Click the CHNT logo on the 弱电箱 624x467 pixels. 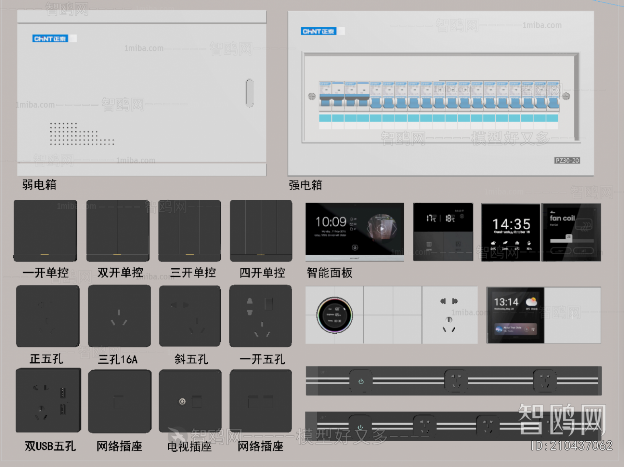pyautogui.click(x=51, y=39)
